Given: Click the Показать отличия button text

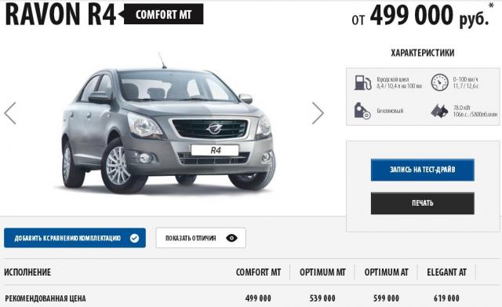Looking at the screenshot, I should click(191, 238).
